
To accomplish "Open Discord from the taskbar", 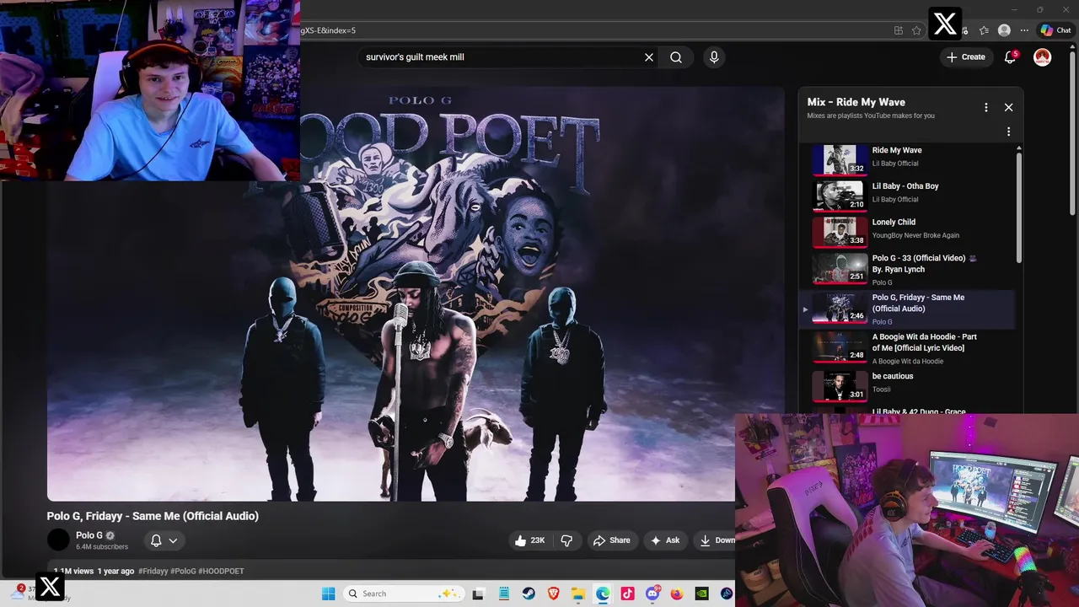I will [652, 594].
